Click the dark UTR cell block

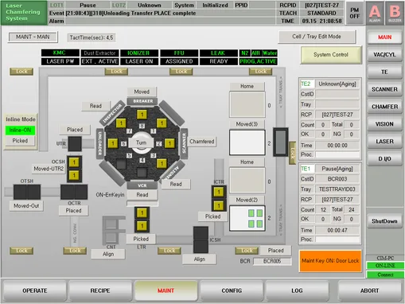(x=75, y=144)
